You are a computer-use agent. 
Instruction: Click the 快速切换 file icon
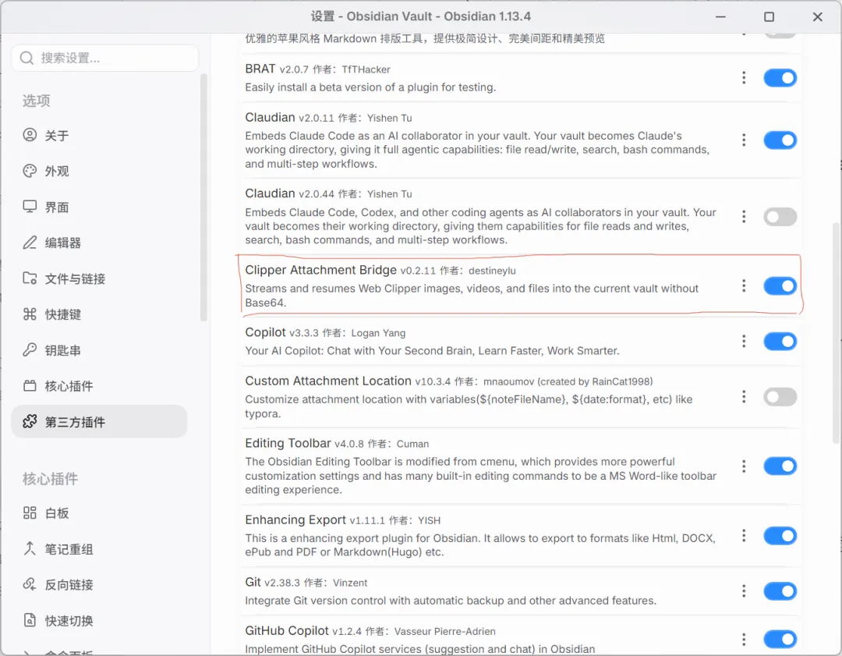click(30, 620)
